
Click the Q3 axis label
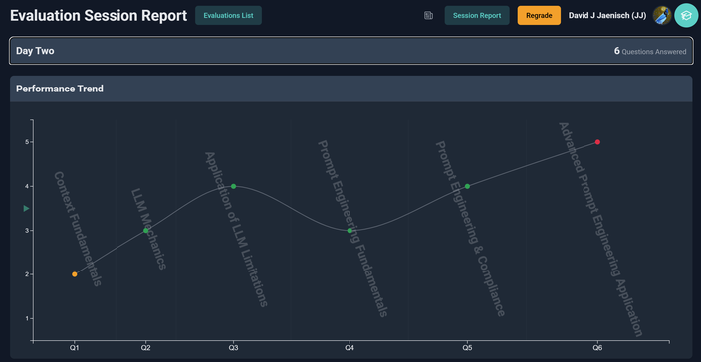pos(233,347)
